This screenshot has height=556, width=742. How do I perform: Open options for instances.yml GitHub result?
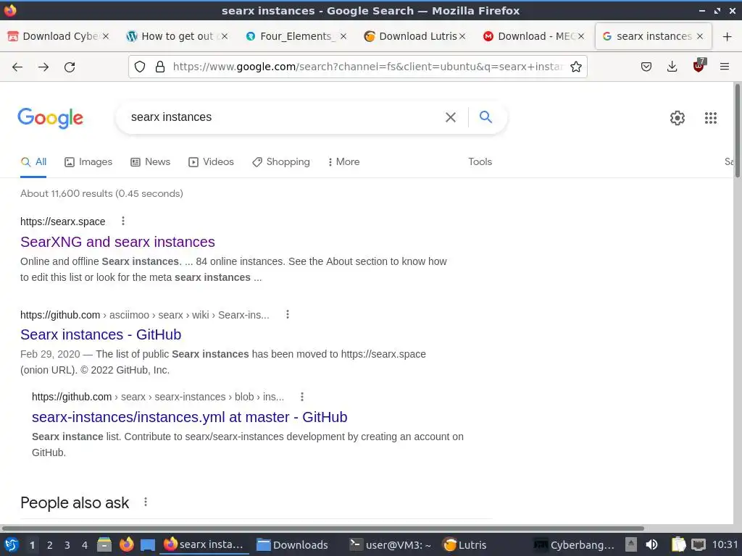pyautogui.click(x=302, y=397)
